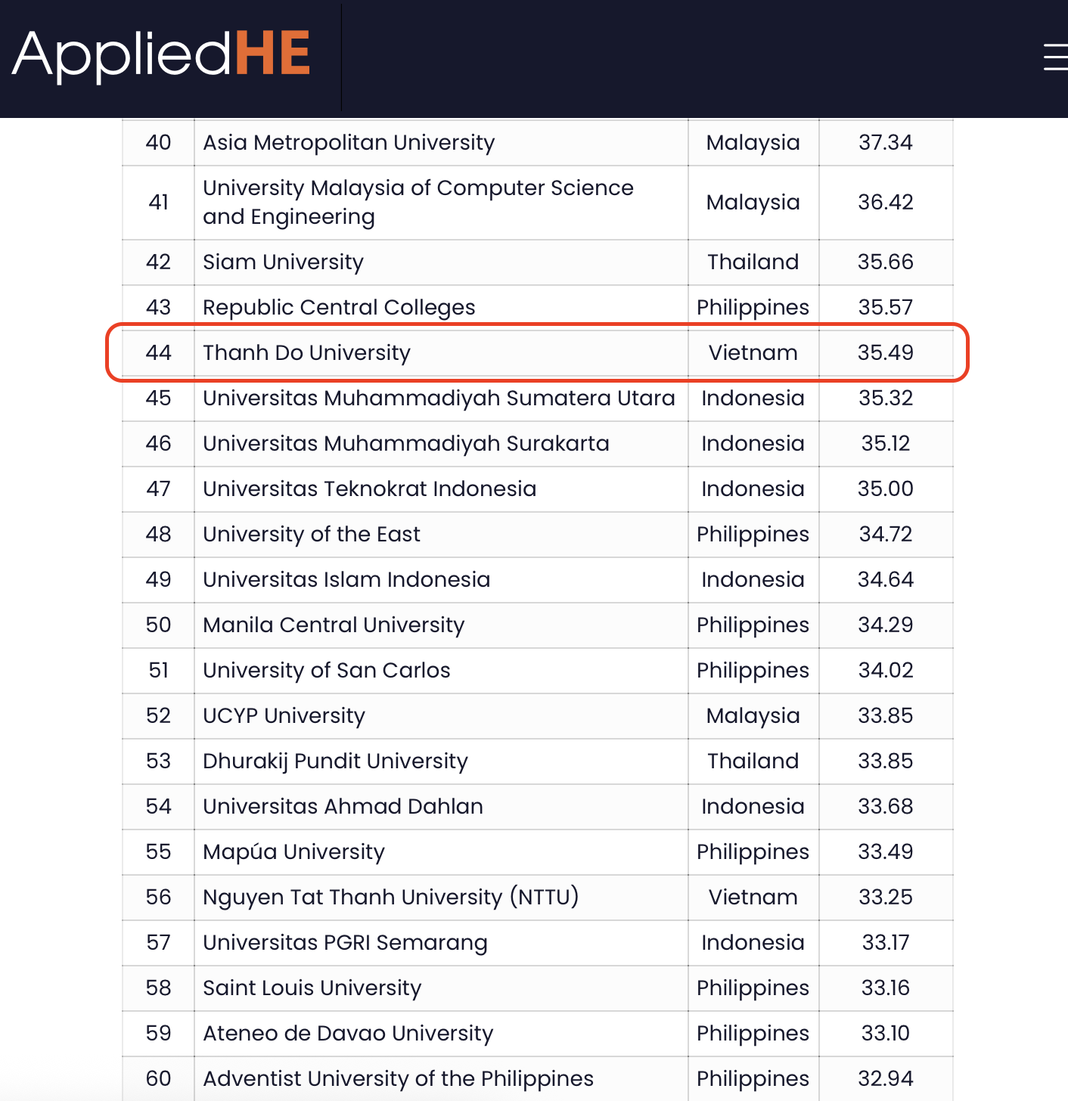Click Vietnam in the Thanh Do row
The image size is (1068, 1101).
[x=753, y=352]
